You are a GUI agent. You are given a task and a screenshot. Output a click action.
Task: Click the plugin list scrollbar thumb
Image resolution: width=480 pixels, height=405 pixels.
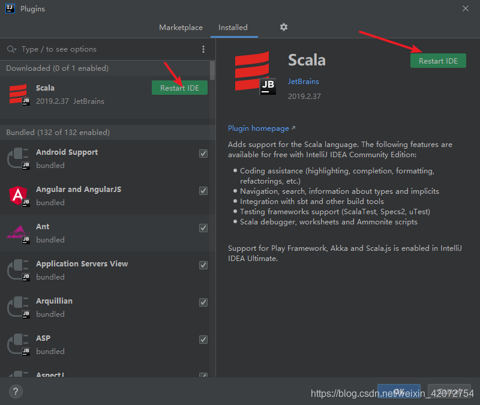click(212, 70)
